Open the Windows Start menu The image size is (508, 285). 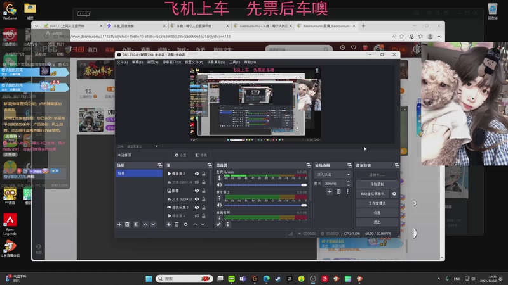pyautogui.click(x=149, y=279)
